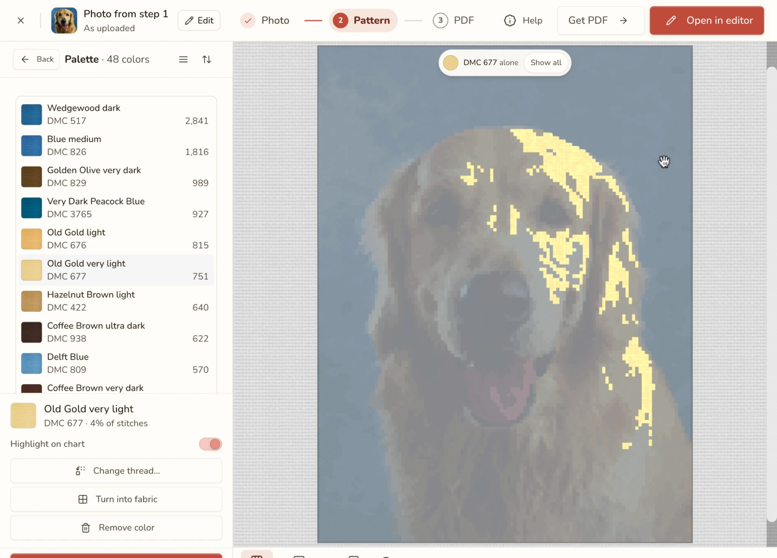Go Back from the palette panel
Image resolution: width=777 pixels, height=558 pixels.
[37, 59]
